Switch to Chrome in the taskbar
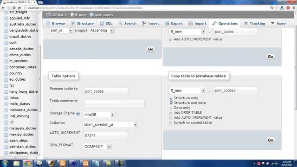The width and height of the screenshot is (297, 167). 27,163
